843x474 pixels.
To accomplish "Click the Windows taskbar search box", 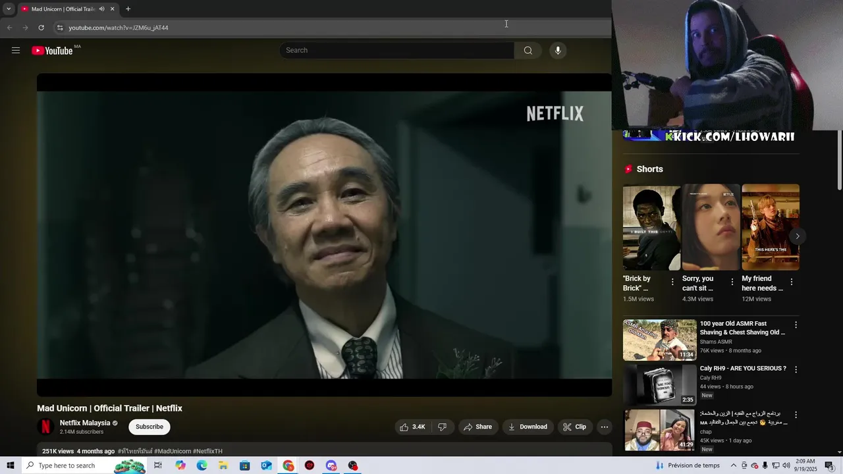I will (84, 465).
